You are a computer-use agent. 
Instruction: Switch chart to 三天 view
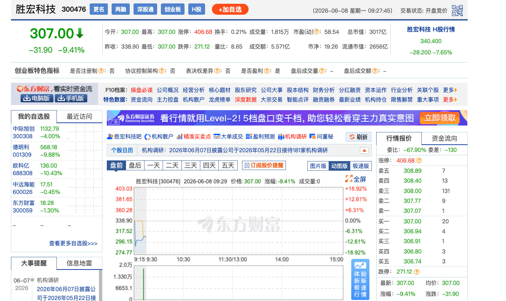[191, 166]
